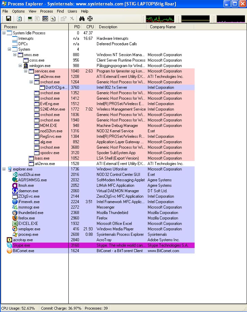
Task: Open the Users menu
Action: coord(72,11)
